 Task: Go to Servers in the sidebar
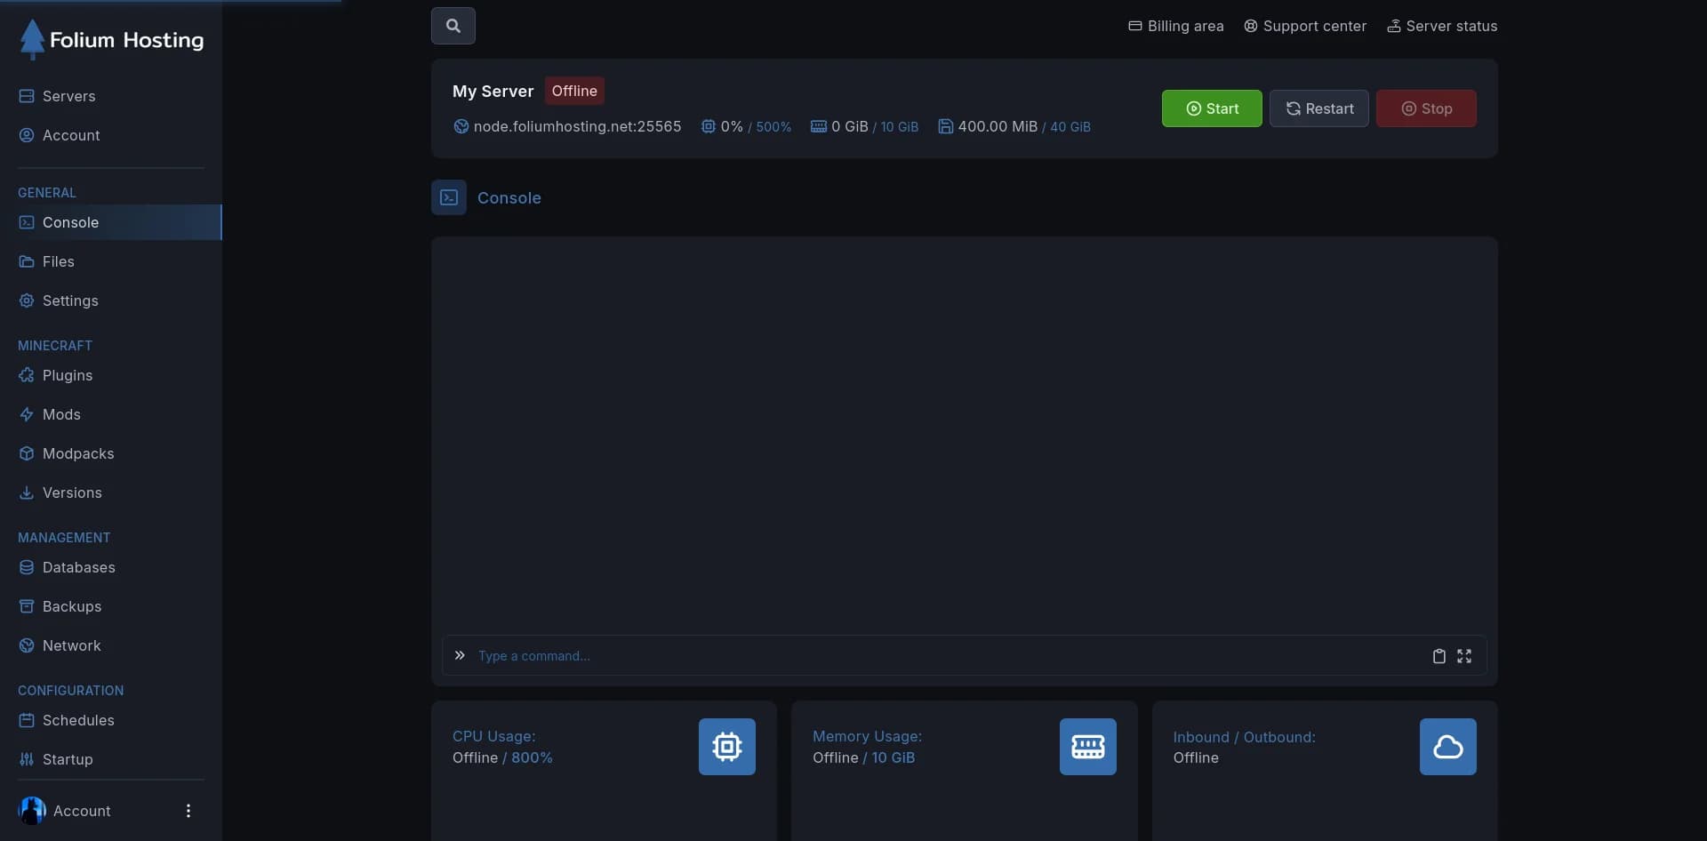[x=111, y=96]
